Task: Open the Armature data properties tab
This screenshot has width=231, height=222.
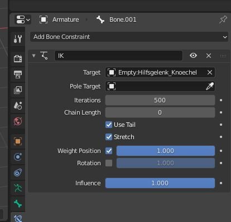Action: [x=18, y=188]
